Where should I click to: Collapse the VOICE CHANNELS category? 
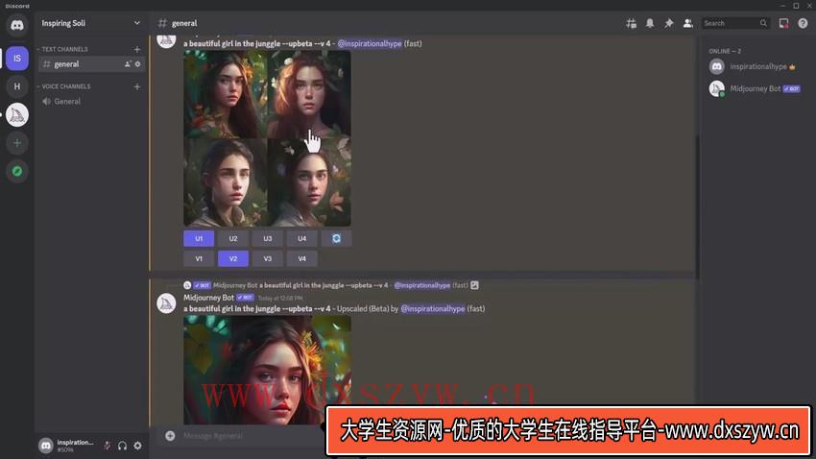point(64,86)
